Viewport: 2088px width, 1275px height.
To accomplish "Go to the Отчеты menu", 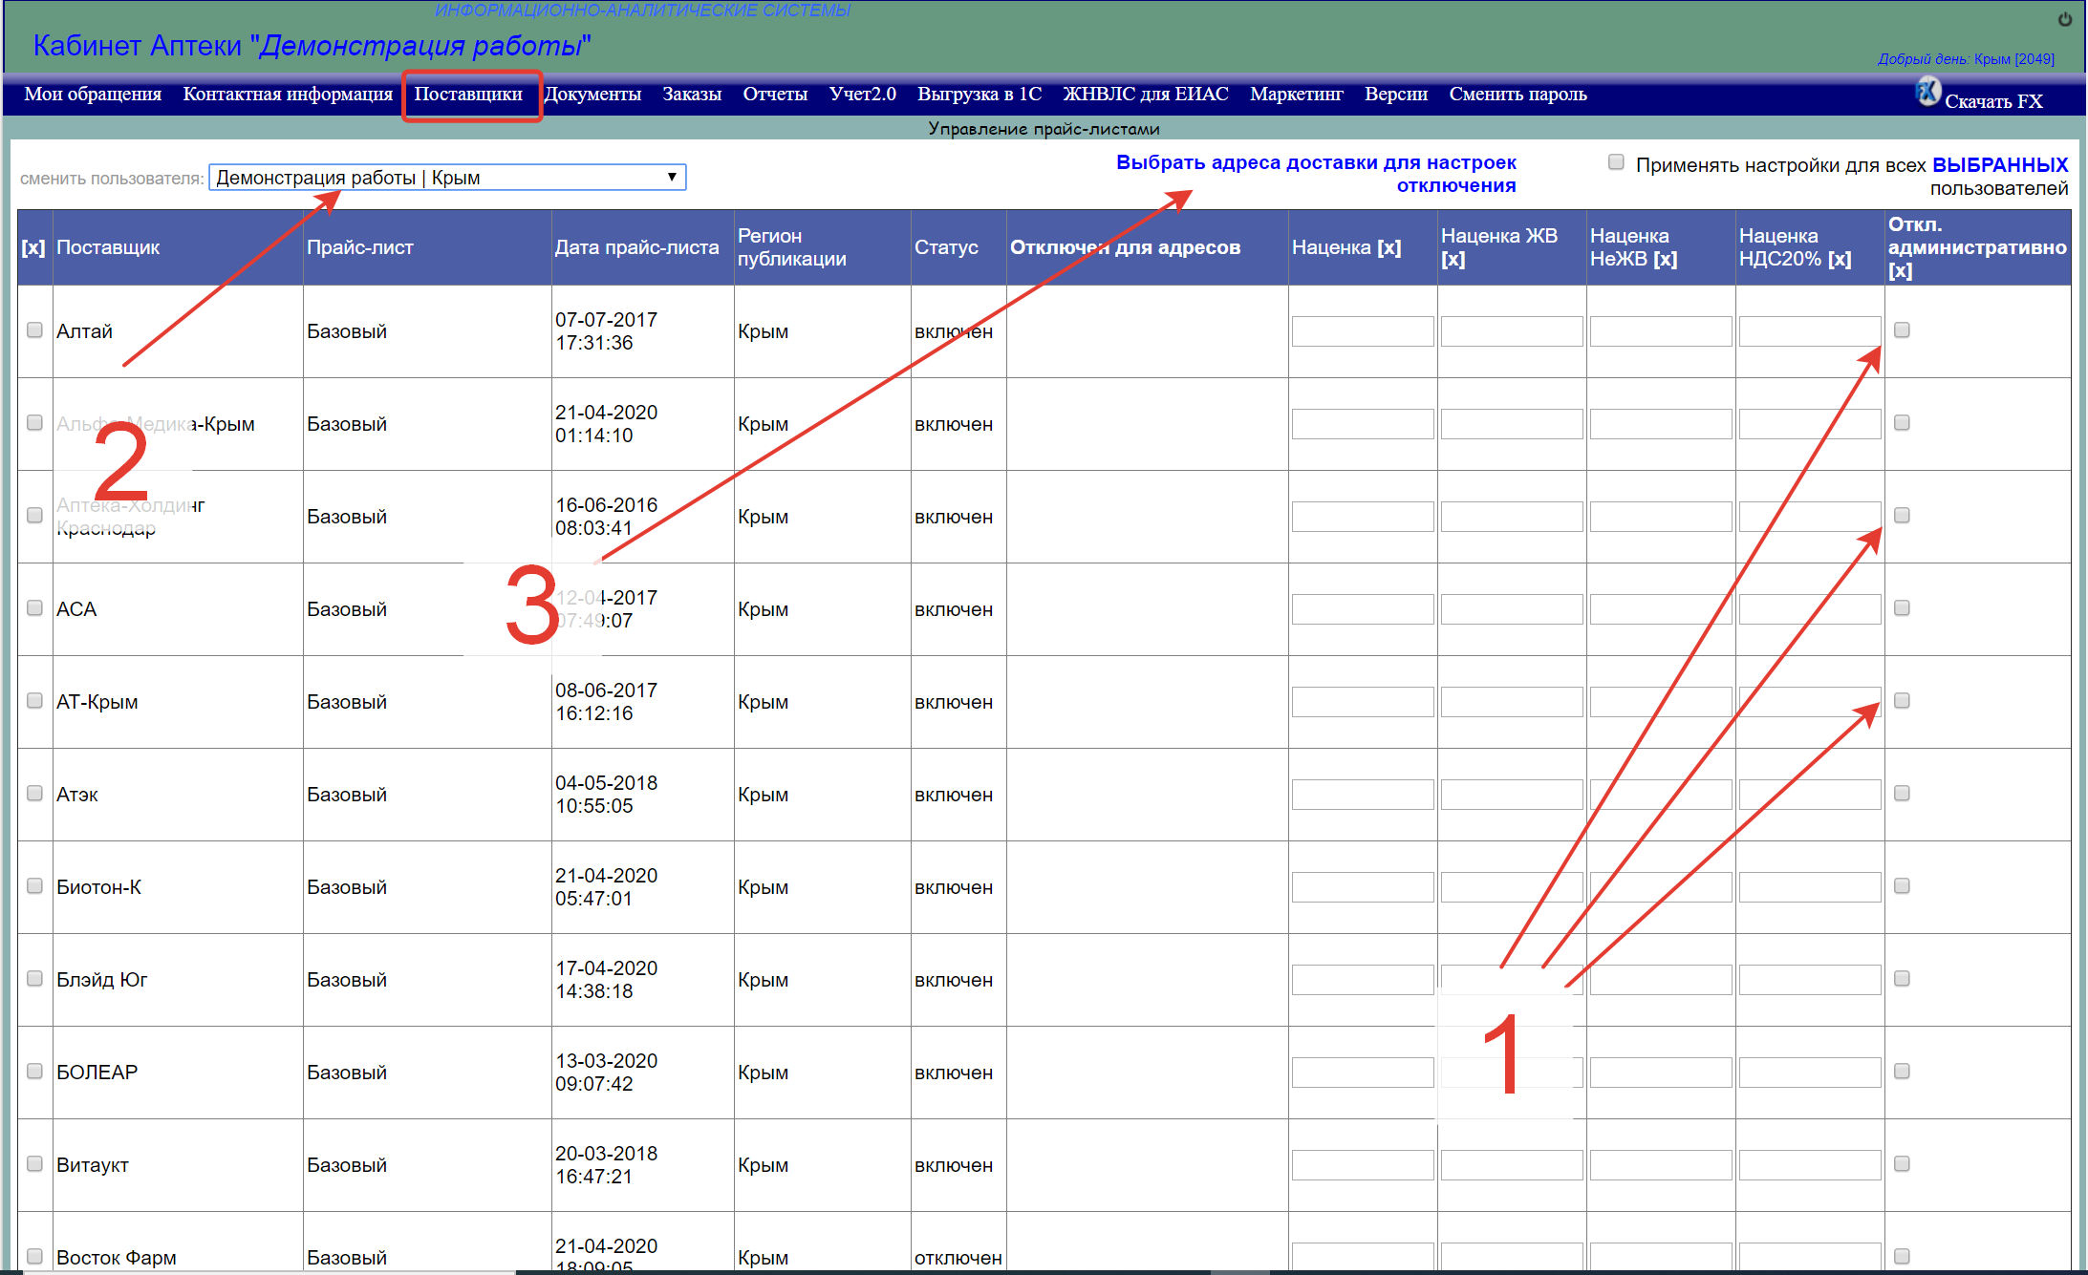I will (x=775, y=95).
